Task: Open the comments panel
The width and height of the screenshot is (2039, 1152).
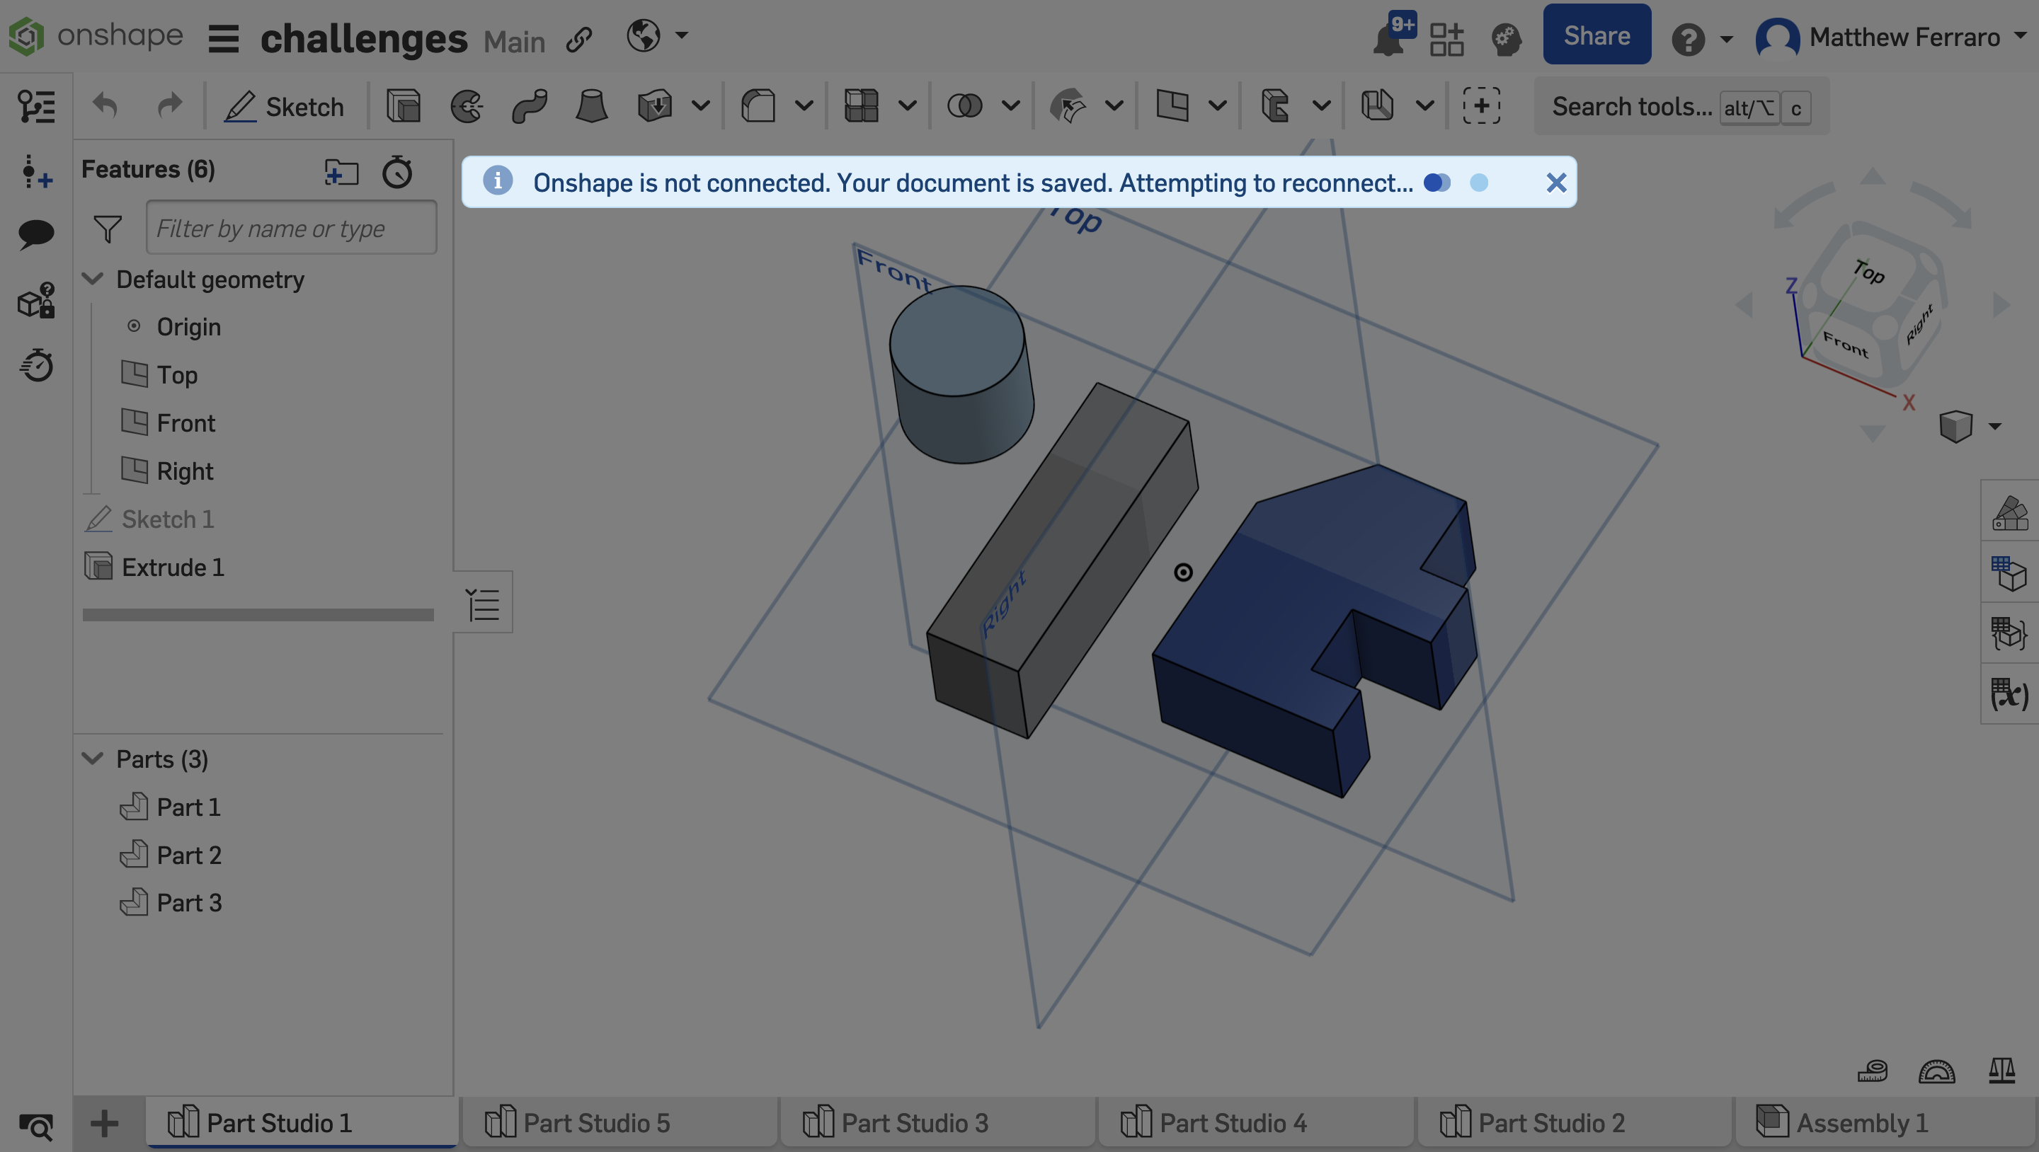Action: pos(36,235)
